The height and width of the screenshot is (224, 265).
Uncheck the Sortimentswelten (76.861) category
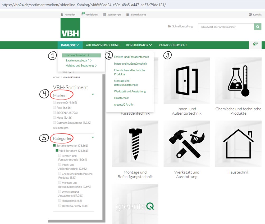tap(54, 145)
